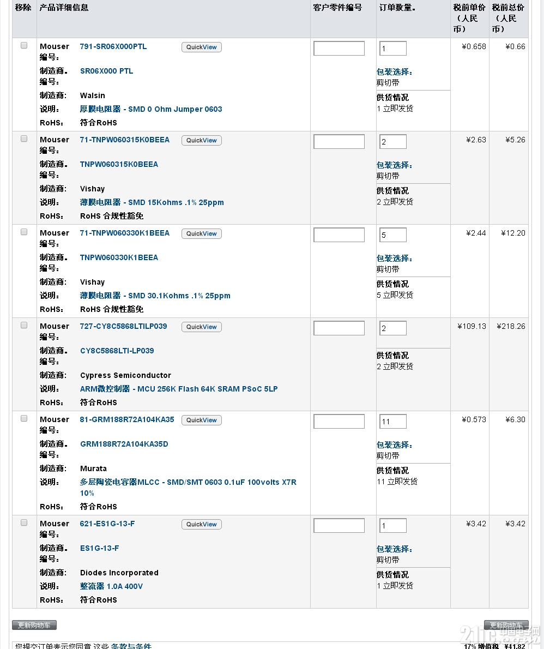Click the left 更新购物车 button

[34, 625]
